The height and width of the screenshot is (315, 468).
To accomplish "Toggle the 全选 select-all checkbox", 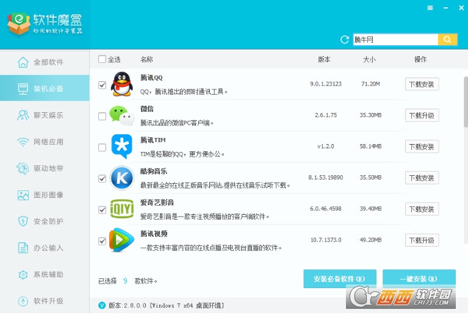I will [x=102, y=59].
